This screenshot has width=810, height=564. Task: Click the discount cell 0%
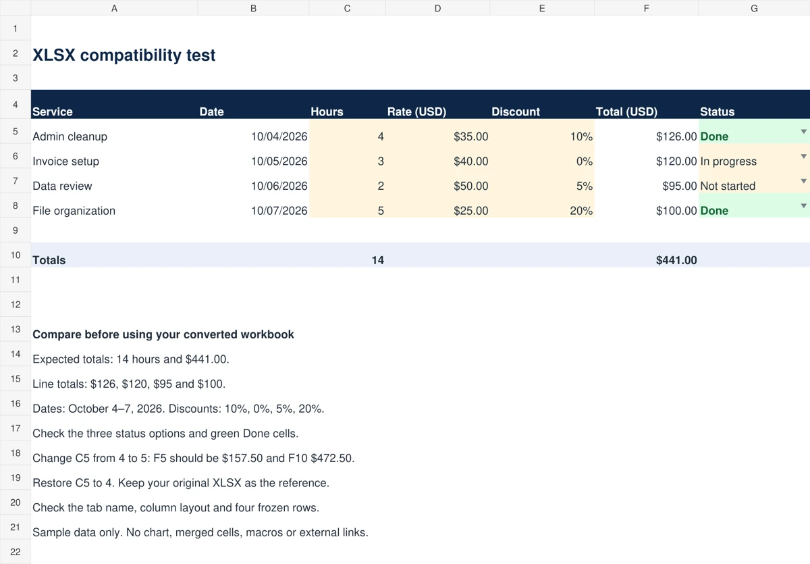pos(542,157)
